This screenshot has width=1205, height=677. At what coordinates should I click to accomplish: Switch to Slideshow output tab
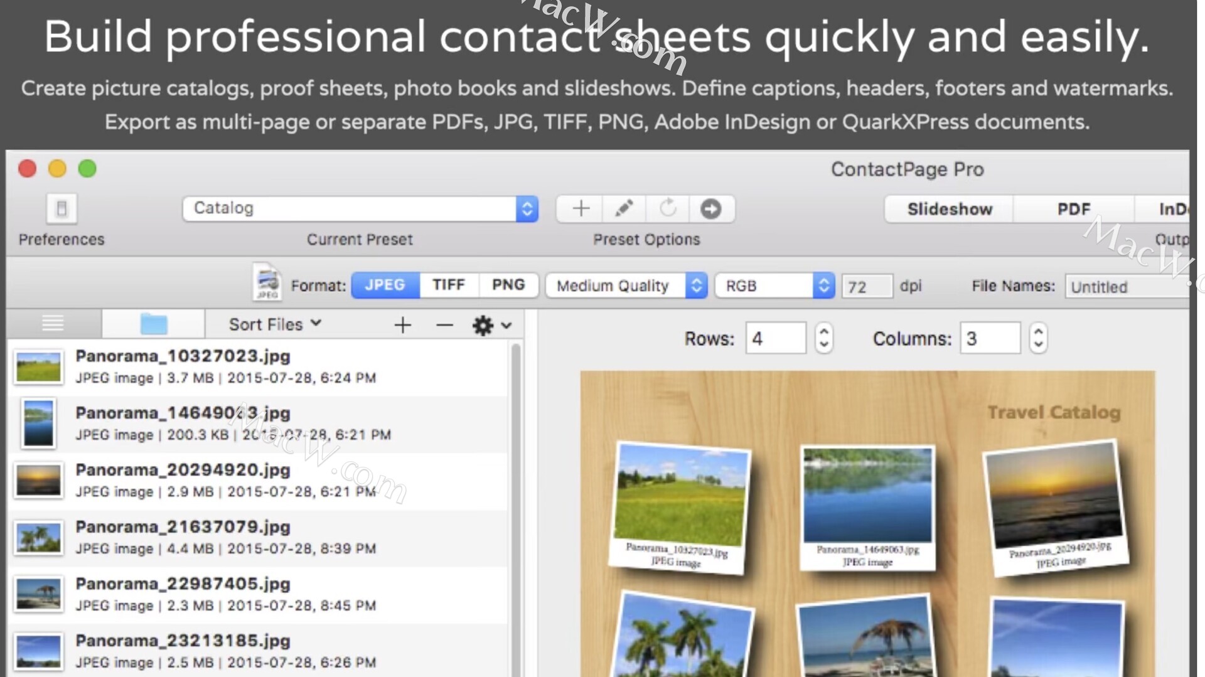950,209
